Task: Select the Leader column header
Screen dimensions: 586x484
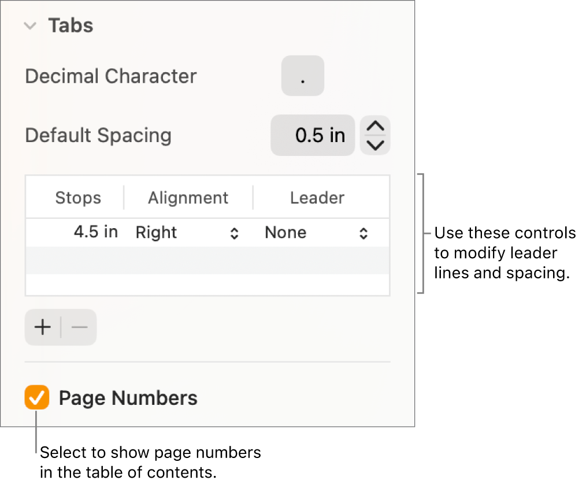Action: pyautogui.click(x=317, y=197)
